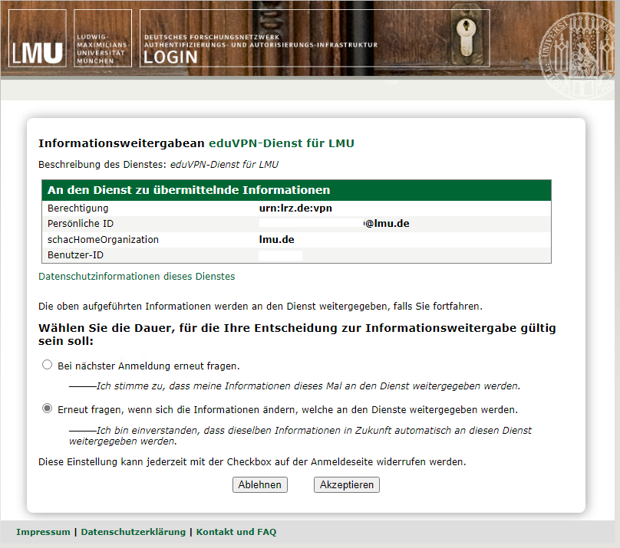Click the green 'eduVPN-Dienst für LMU' heading text
Viewport: 620px width, 548px height.
tap(282, 143)
